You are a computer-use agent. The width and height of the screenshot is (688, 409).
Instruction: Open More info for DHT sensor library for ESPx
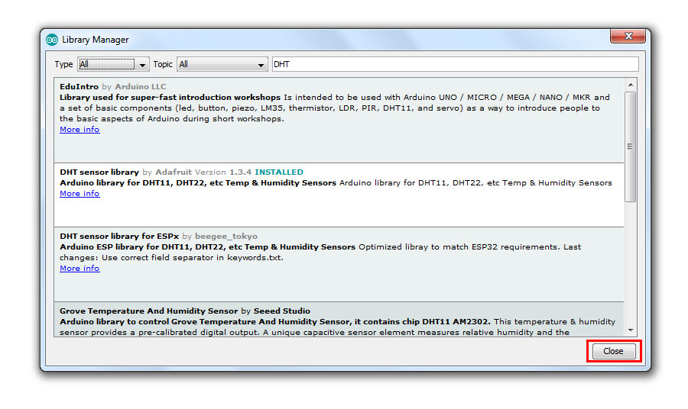[x=80, y=269]
